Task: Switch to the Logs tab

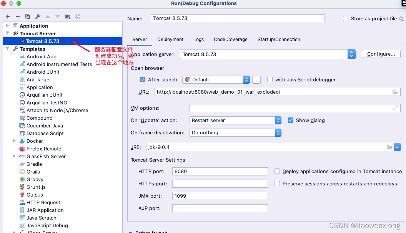Action: (199, 40)
